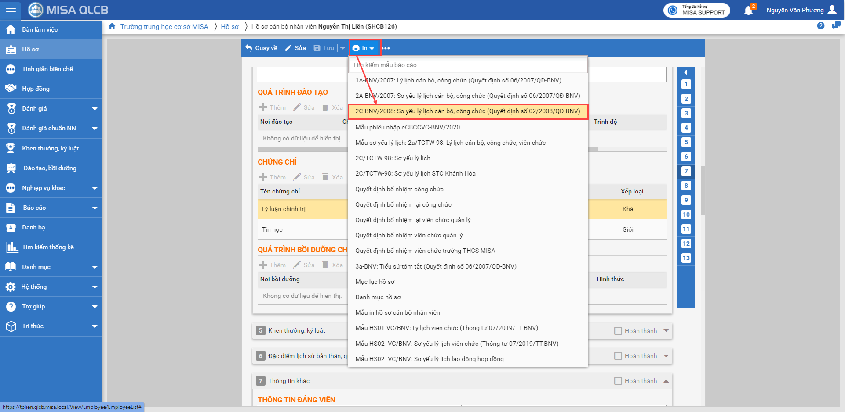Tick Hoàn thành for Đặc điểm lịch sử
Viewport: 845px width, 412px height.
[x=618, y=356]
